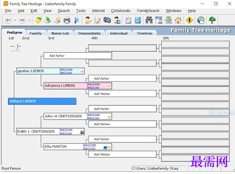
Task: Click the yellow diamond merge sign icon
Action: point(189,20)
